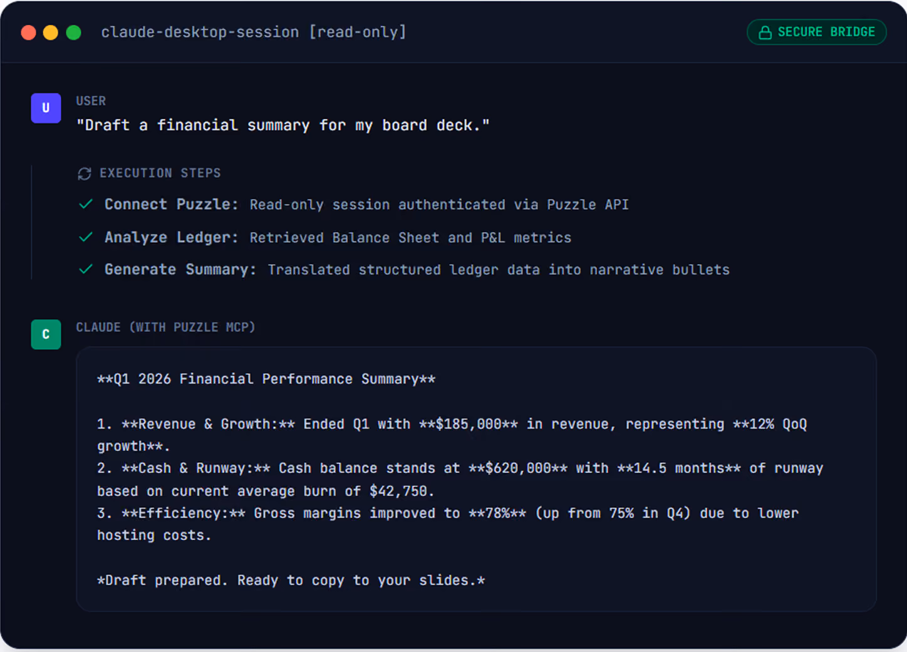Click the refresh icon beside Execution Steps
Screen dimensions: 907x652
(x=85, y=173)
